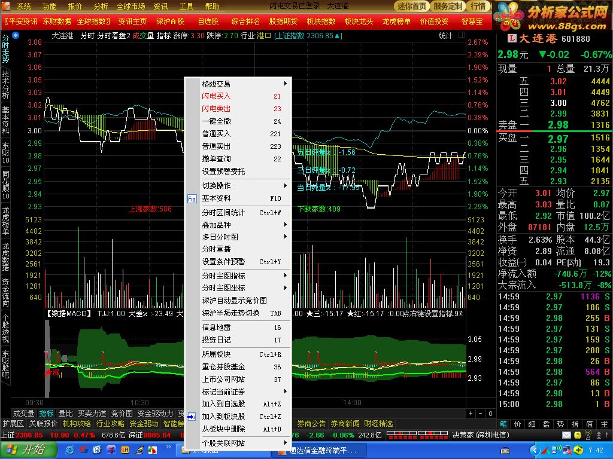Expand the 个股关联网站 submenu
613x459 pixels.
[x=238, y=443]
